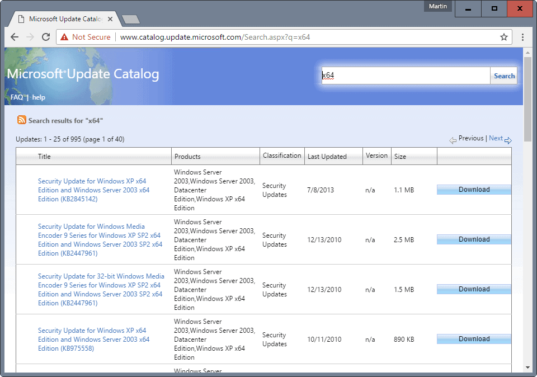Click the 1.1 MB size cell
Screen dimensions: 537x377
(x=404, y=190)
